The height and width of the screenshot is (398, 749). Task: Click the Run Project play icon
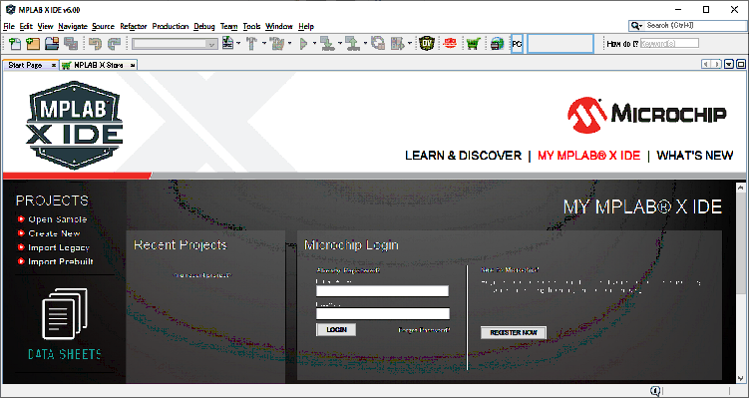pyautogui.click(x=303, y=44)
